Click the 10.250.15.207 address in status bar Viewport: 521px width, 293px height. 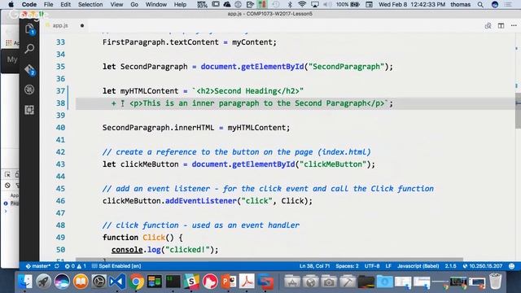coord(483,266)
